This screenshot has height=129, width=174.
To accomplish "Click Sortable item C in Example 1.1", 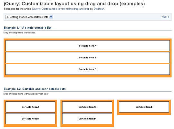I will (88, 69).
